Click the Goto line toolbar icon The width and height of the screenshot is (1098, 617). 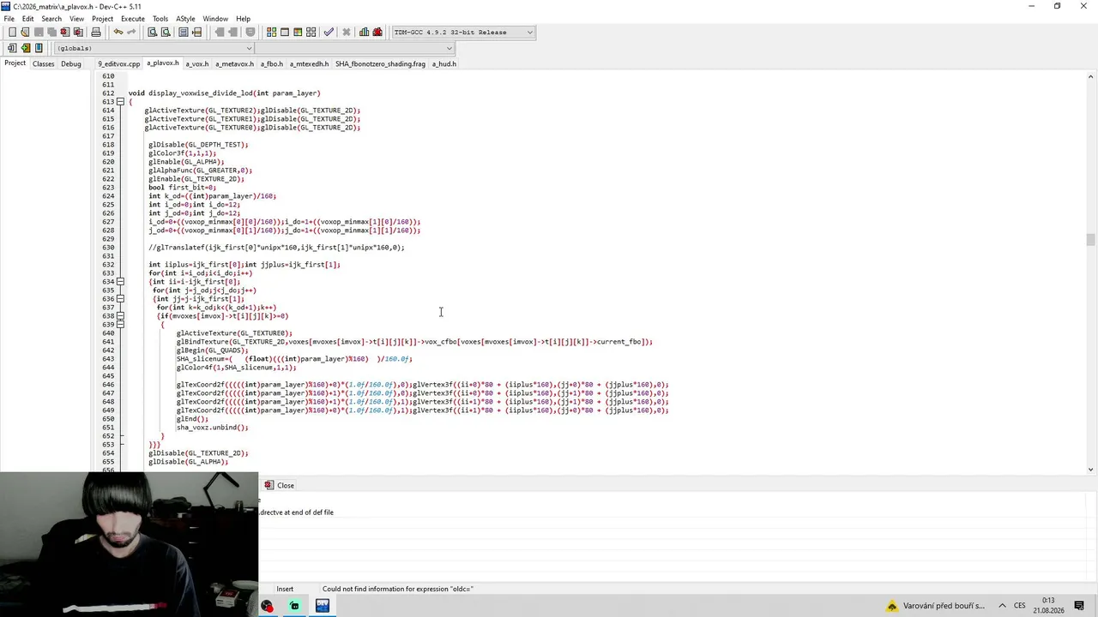196,33
